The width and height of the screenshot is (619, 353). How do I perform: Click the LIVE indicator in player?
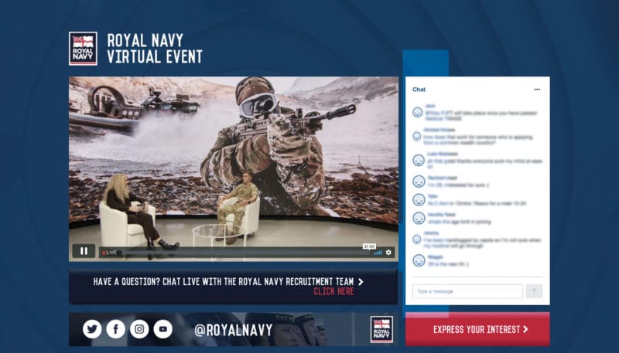click(109, 253)
